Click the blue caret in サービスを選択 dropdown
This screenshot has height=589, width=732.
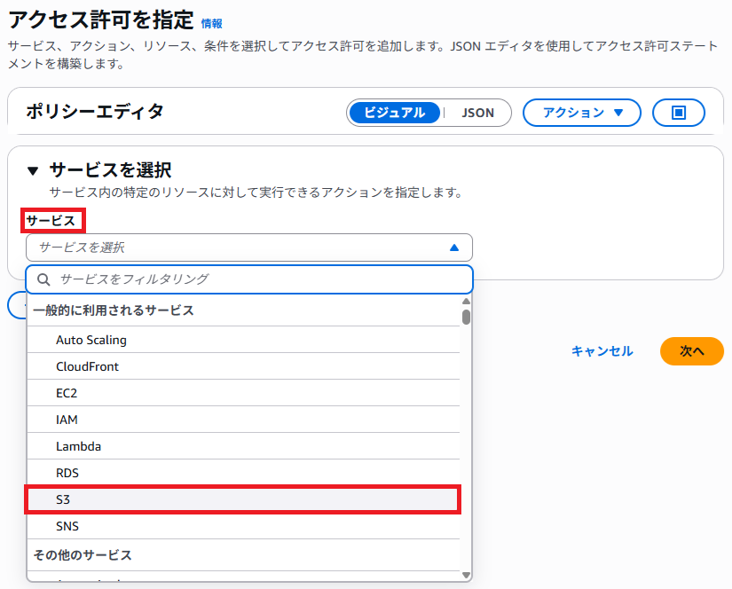(x=454, y=248)
